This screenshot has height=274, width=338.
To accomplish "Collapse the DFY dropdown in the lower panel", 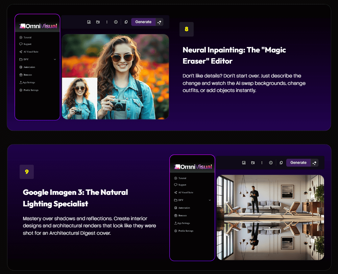I will [210, 200].
